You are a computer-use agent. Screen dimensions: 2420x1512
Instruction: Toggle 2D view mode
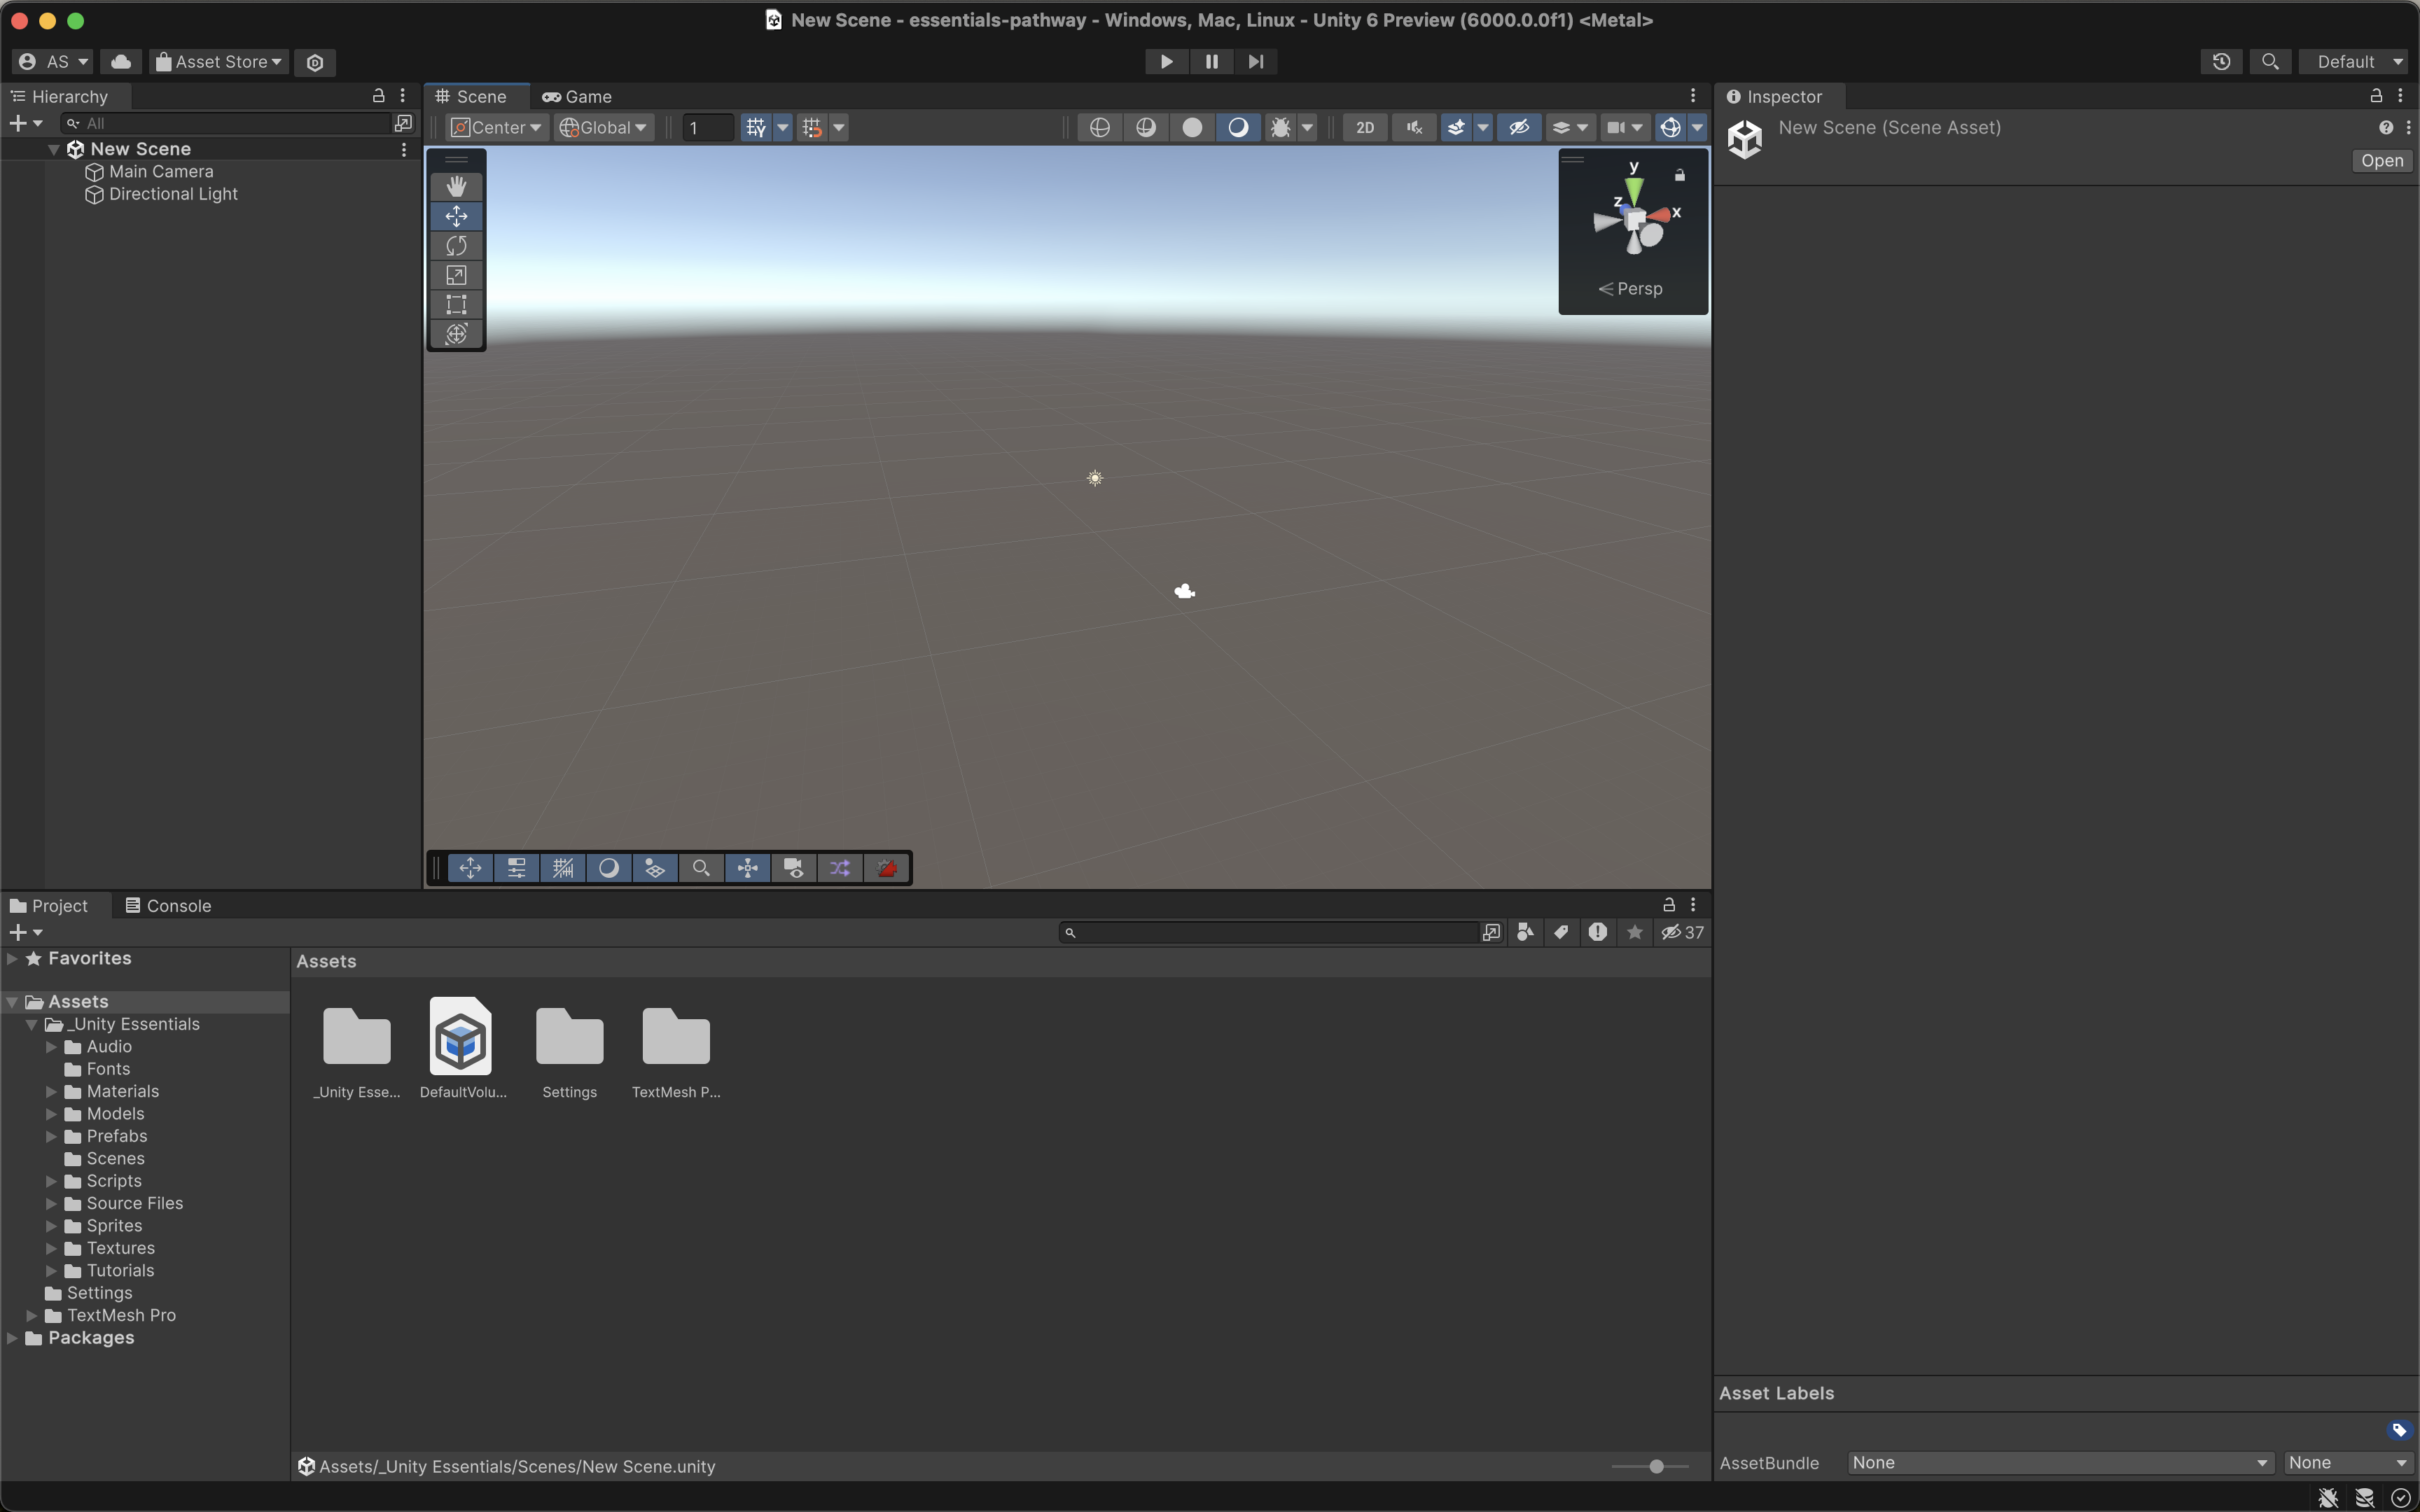tap(1364, 127)
